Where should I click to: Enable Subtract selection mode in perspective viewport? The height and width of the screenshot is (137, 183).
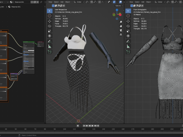pyautogui.click(x=58, y=6)
